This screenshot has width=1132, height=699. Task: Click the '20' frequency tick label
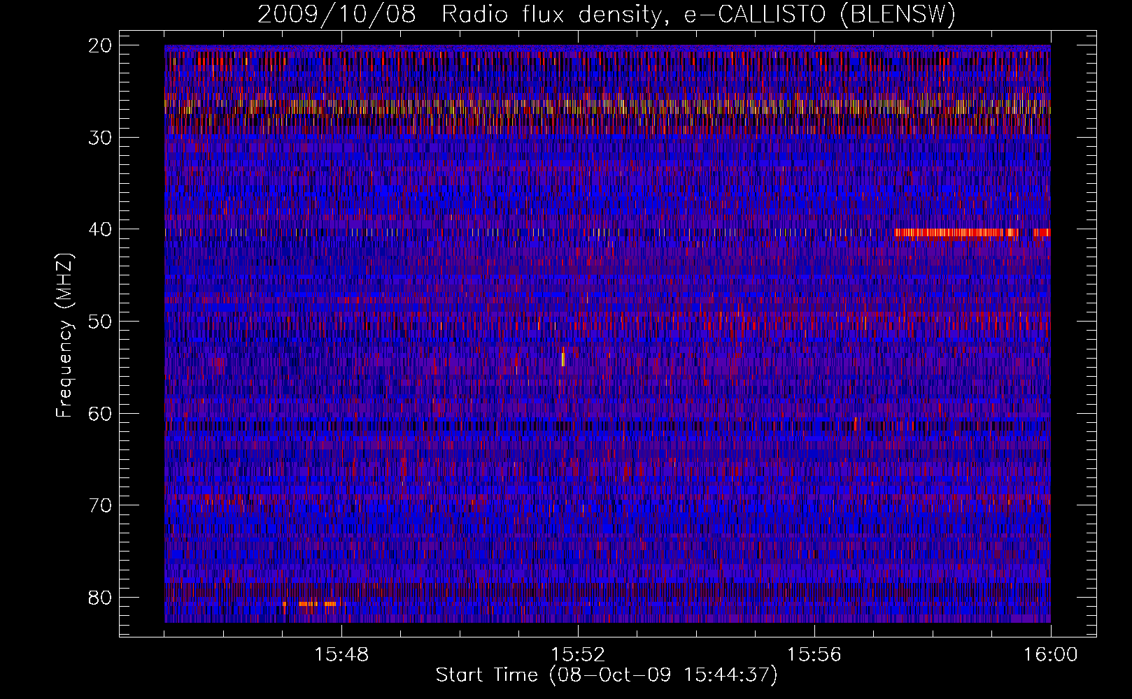101,45
